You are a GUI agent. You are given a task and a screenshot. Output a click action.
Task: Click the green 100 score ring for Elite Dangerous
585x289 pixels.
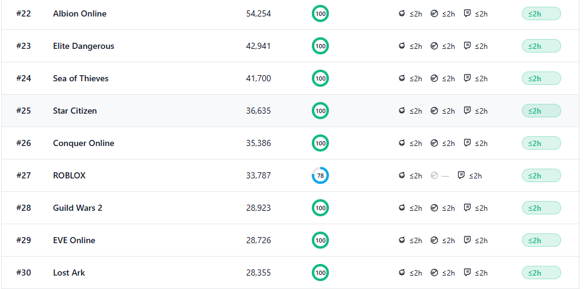pos(320,46)
